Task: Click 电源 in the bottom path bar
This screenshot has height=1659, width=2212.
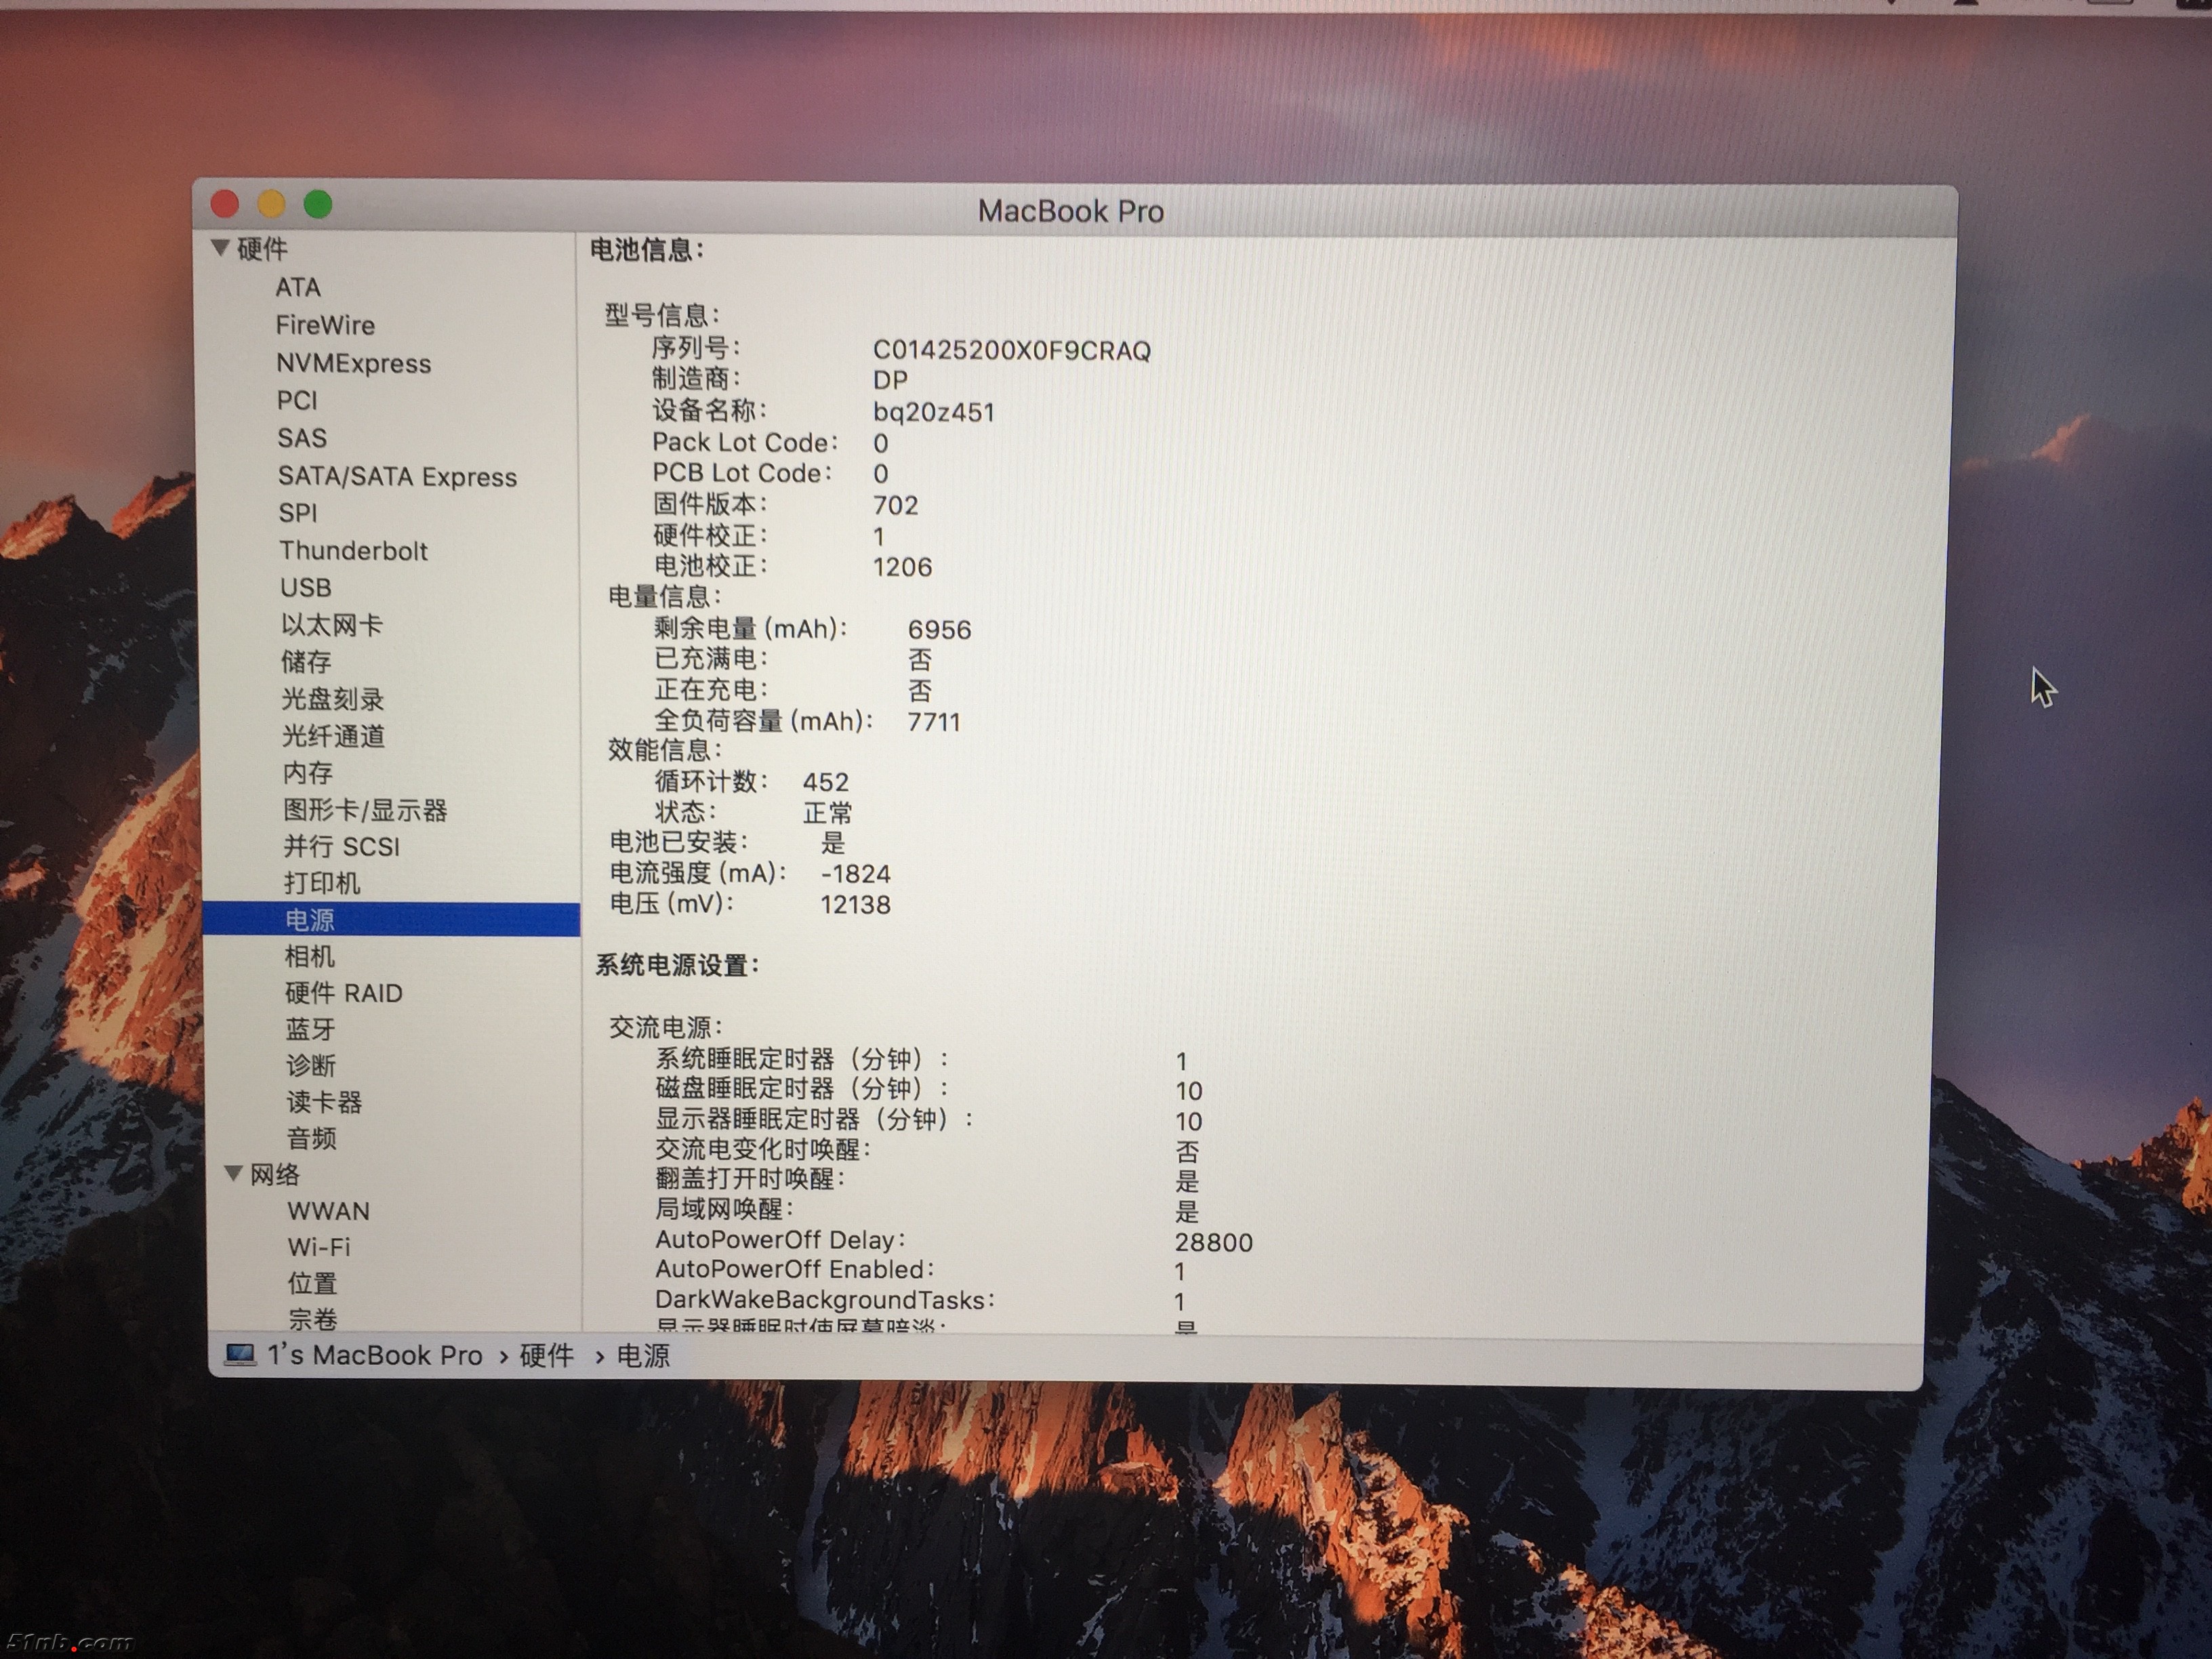Action: coord(643,1355)
